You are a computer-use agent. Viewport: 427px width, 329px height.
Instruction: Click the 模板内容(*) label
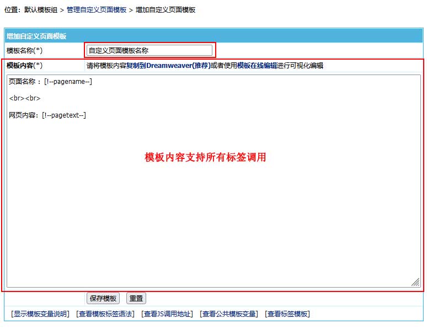pyautogui.click(x=25, y=66)
